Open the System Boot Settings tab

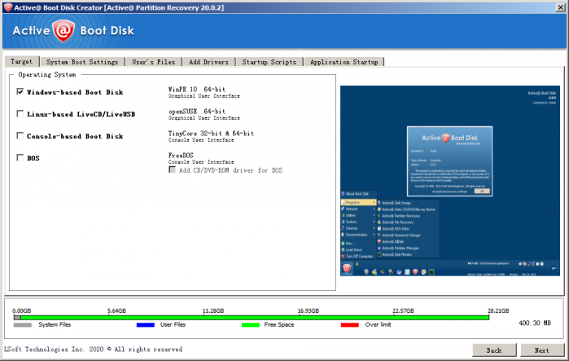tap(82, 62)
